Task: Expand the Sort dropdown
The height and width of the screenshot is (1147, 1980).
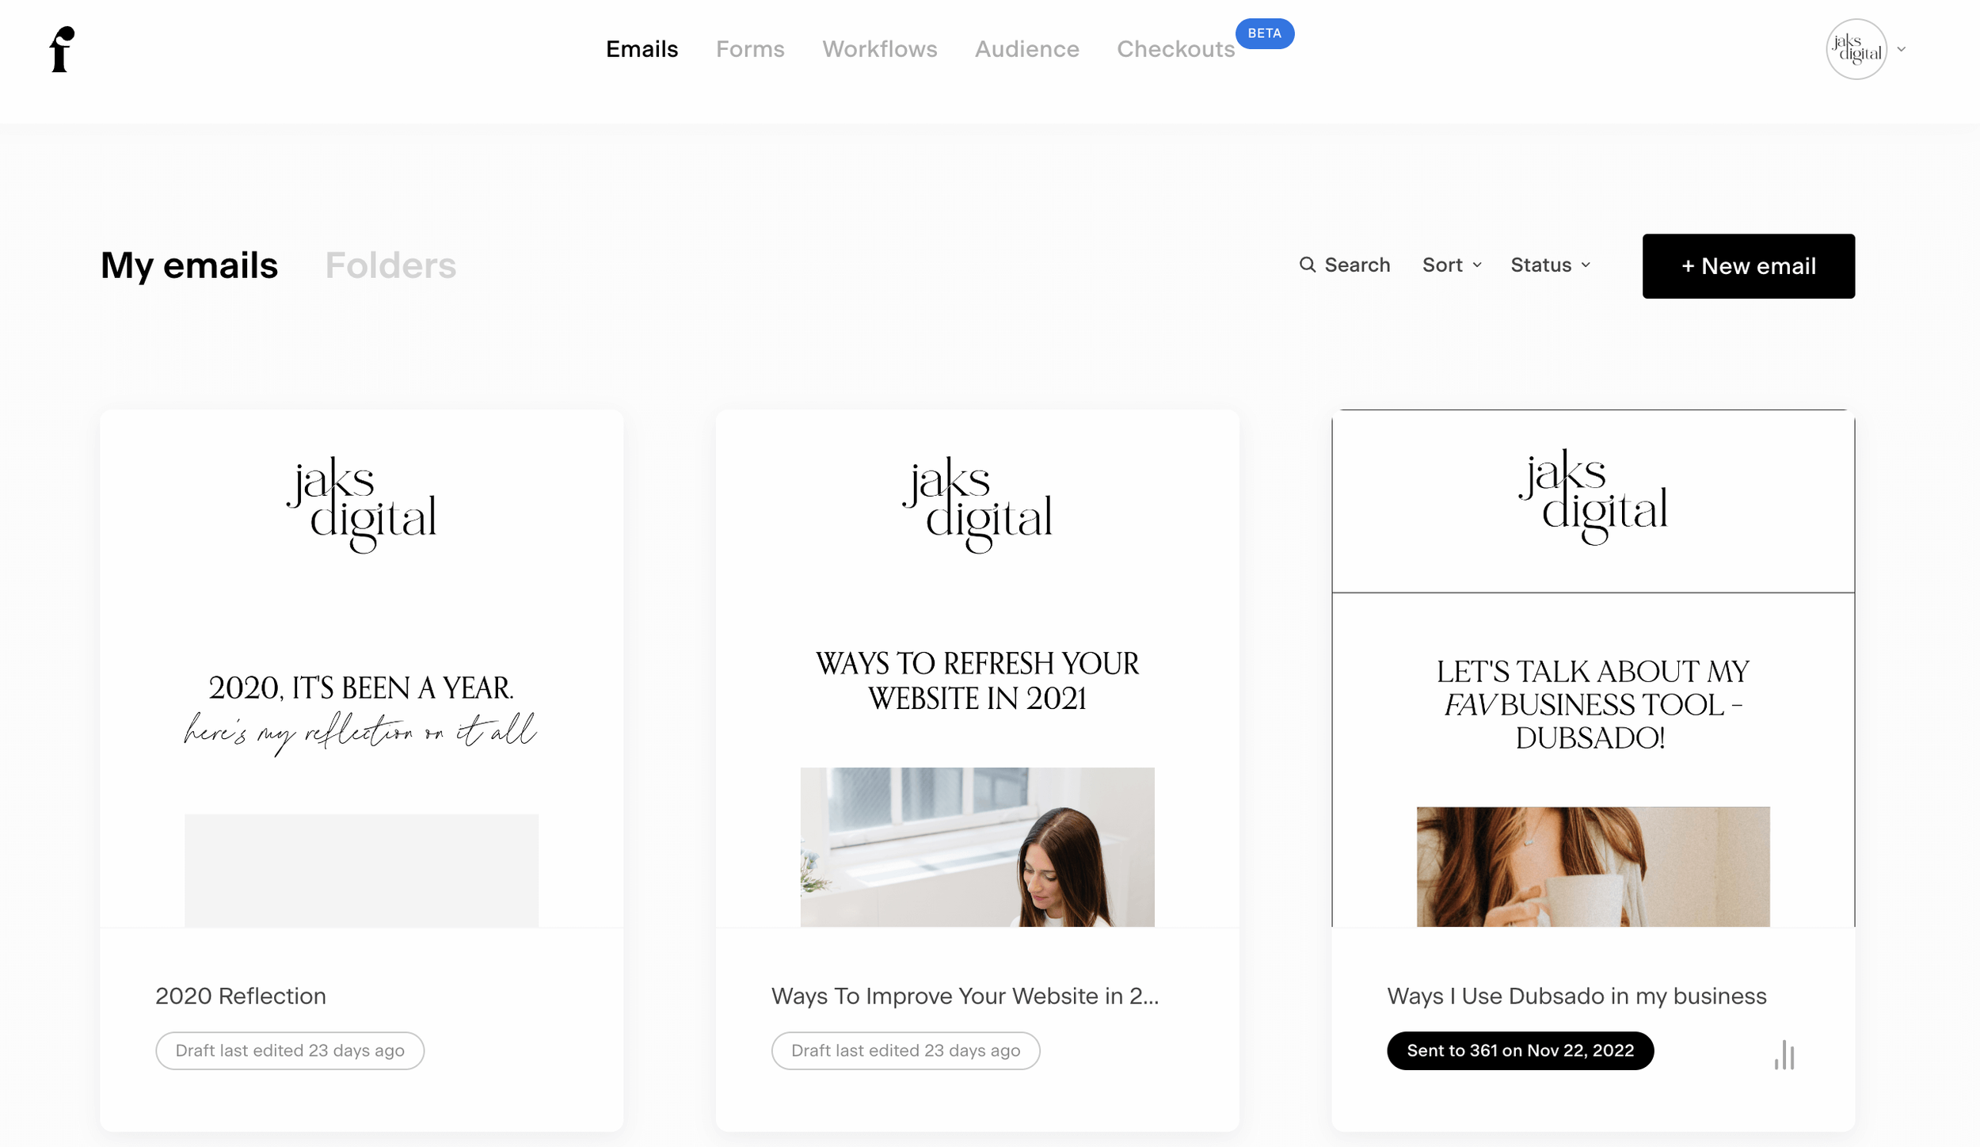Action: [x=1451, y=265]
